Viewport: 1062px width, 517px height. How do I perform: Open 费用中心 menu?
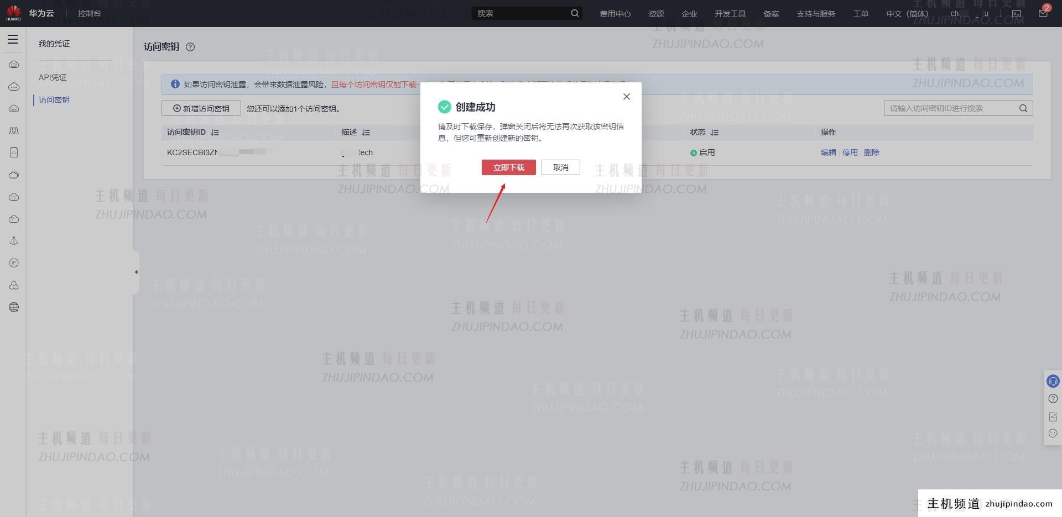click(615, 14)
